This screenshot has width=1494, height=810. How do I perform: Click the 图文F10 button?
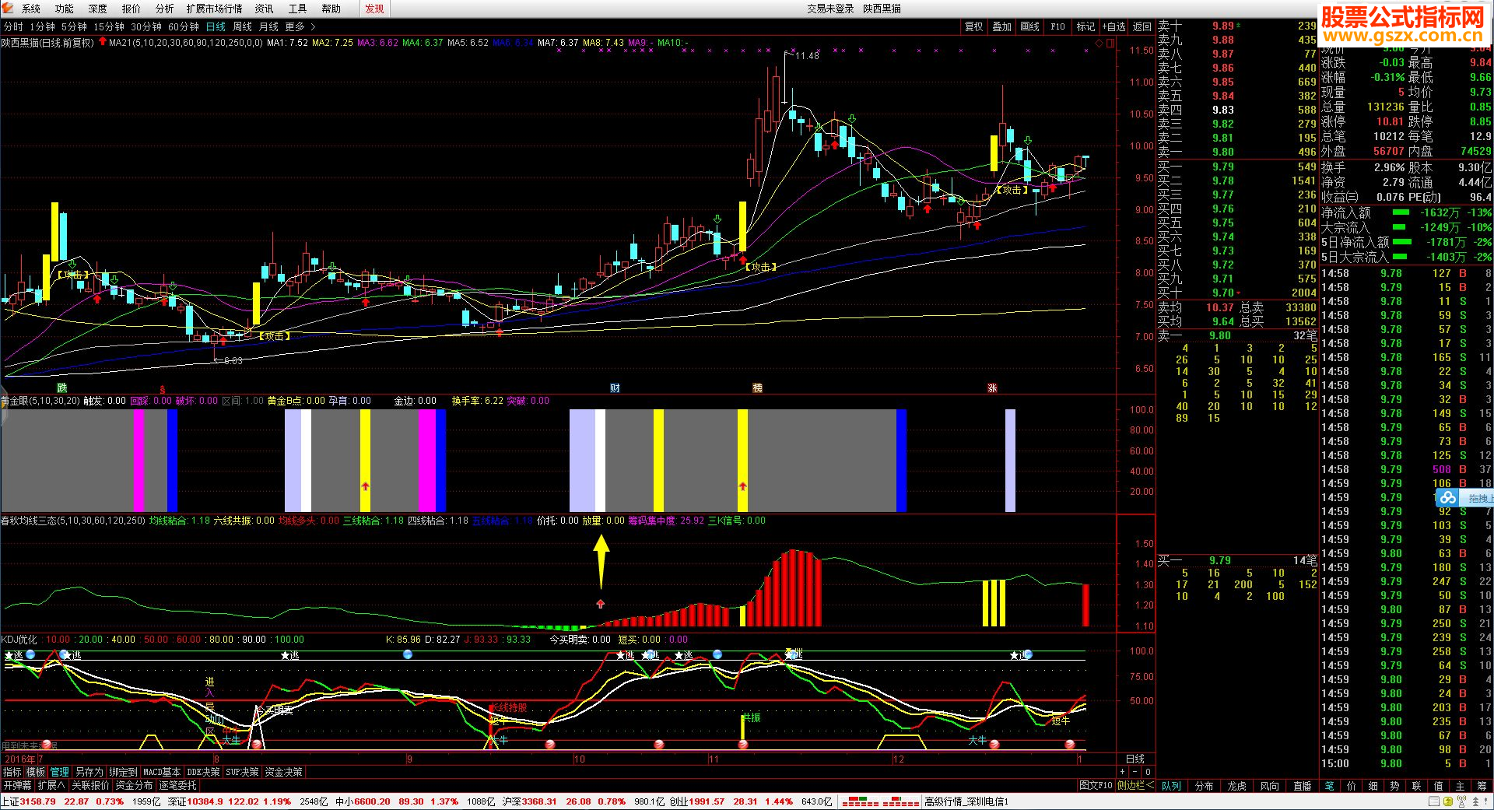(x=1096, y=785)
